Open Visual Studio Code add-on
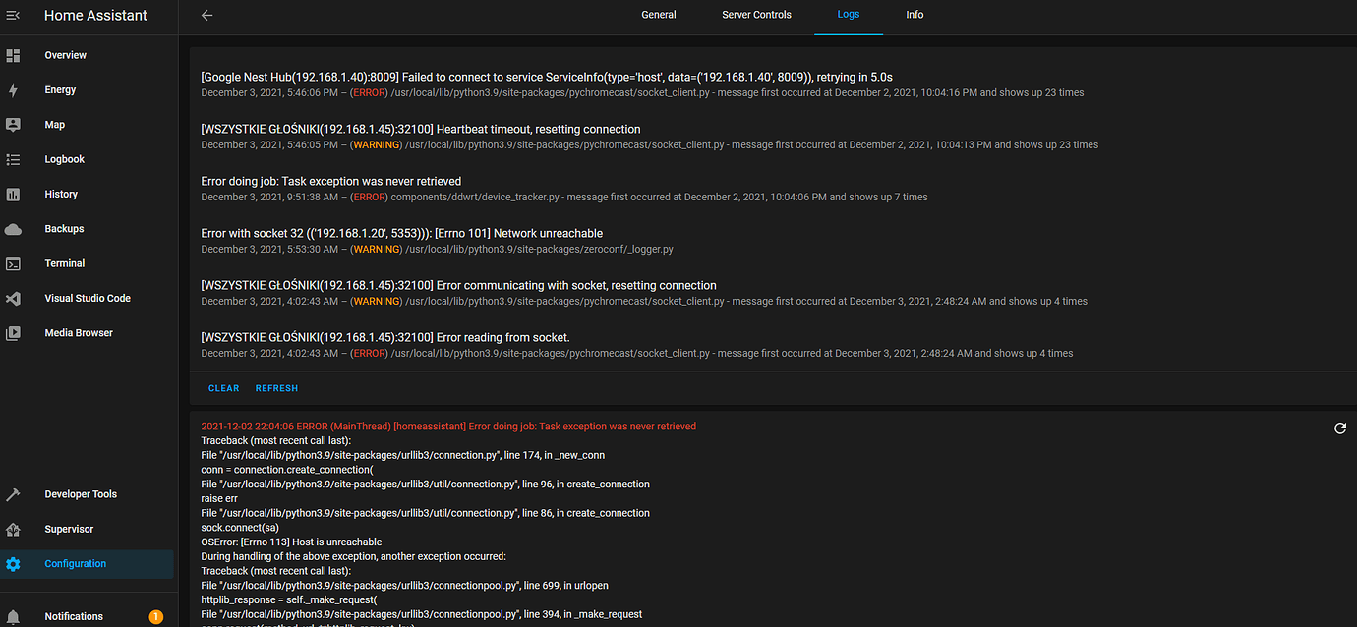1357x627 pixels. tap(86, 297)
